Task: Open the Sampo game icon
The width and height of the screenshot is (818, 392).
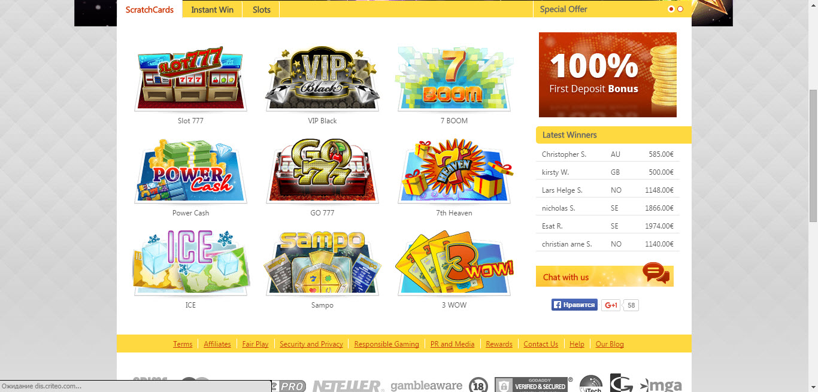Action: pyautogui.click(x=322, y=263)
